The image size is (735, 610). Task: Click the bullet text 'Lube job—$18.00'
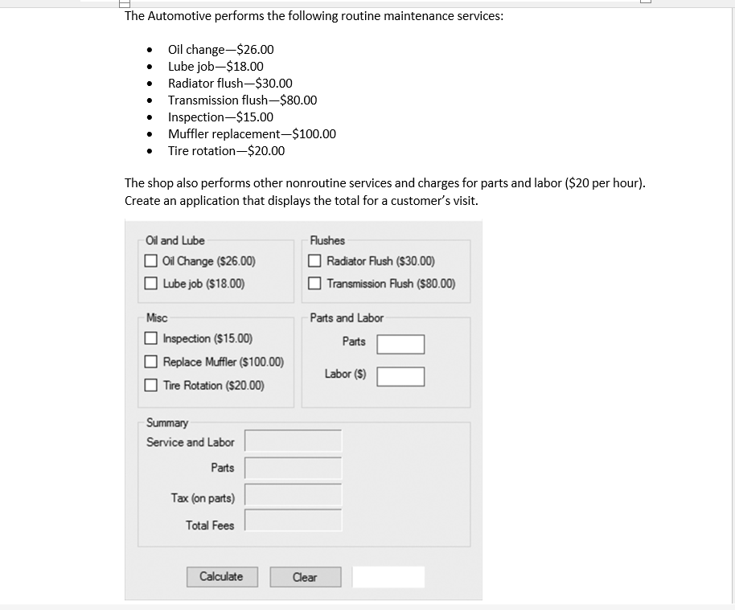click(x=216, y=67)
